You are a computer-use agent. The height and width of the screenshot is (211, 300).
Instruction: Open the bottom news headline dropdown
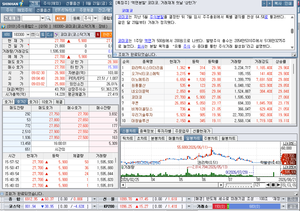point(283,199)
